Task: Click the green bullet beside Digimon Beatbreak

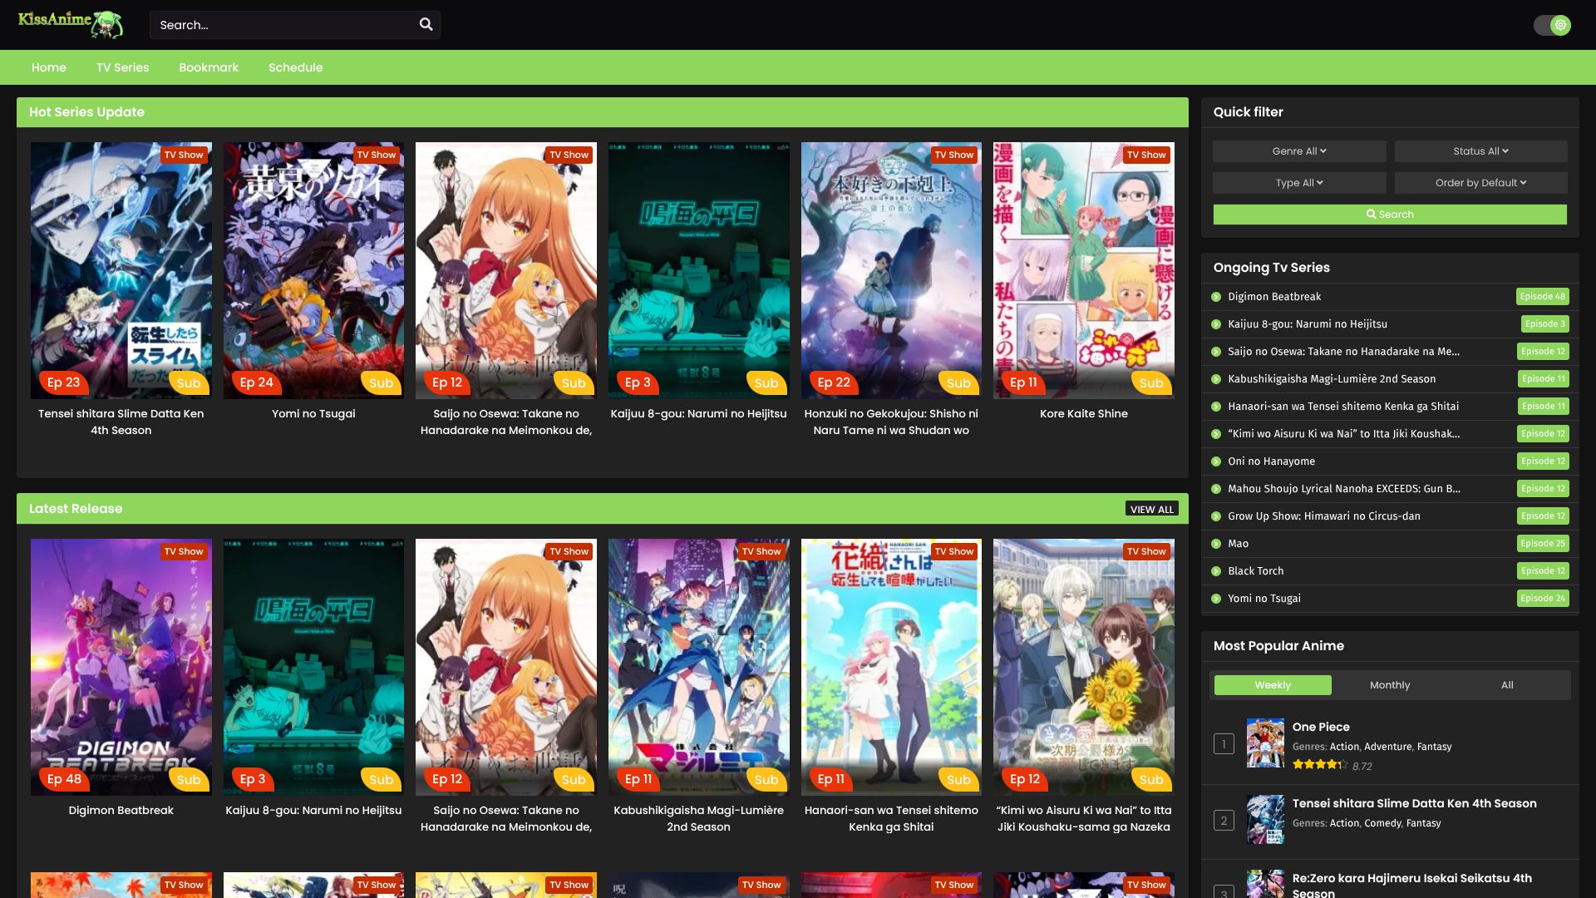Action: pyautogui.click(x=1216, y=297)
